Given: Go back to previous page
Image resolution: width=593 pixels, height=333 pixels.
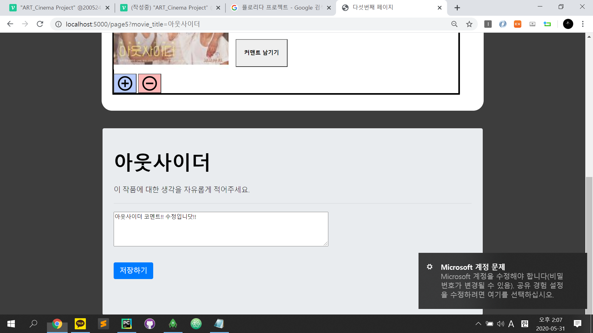Looking at the screenshot, I should click(10, 24).
